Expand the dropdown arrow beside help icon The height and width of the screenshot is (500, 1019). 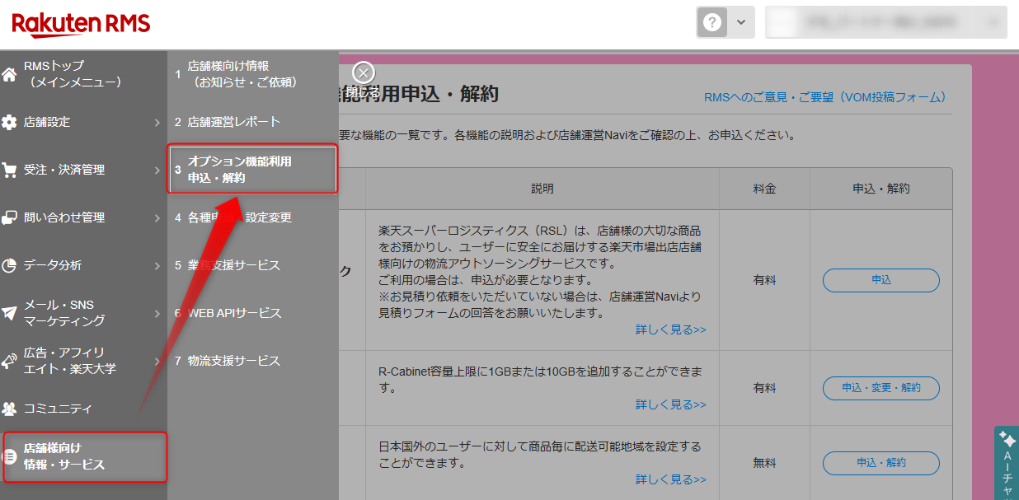[741, 23]
